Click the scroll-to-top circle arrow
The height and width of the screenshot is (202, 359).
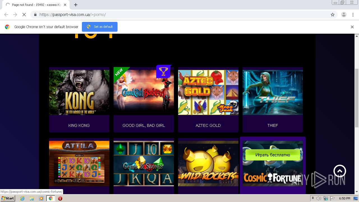340,171
